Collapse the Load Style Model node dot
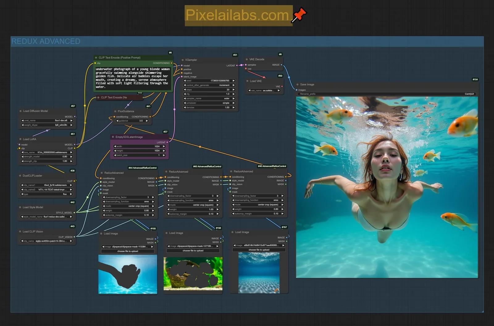The height and width of the screenshot is (326, 494). click(20, 207)
